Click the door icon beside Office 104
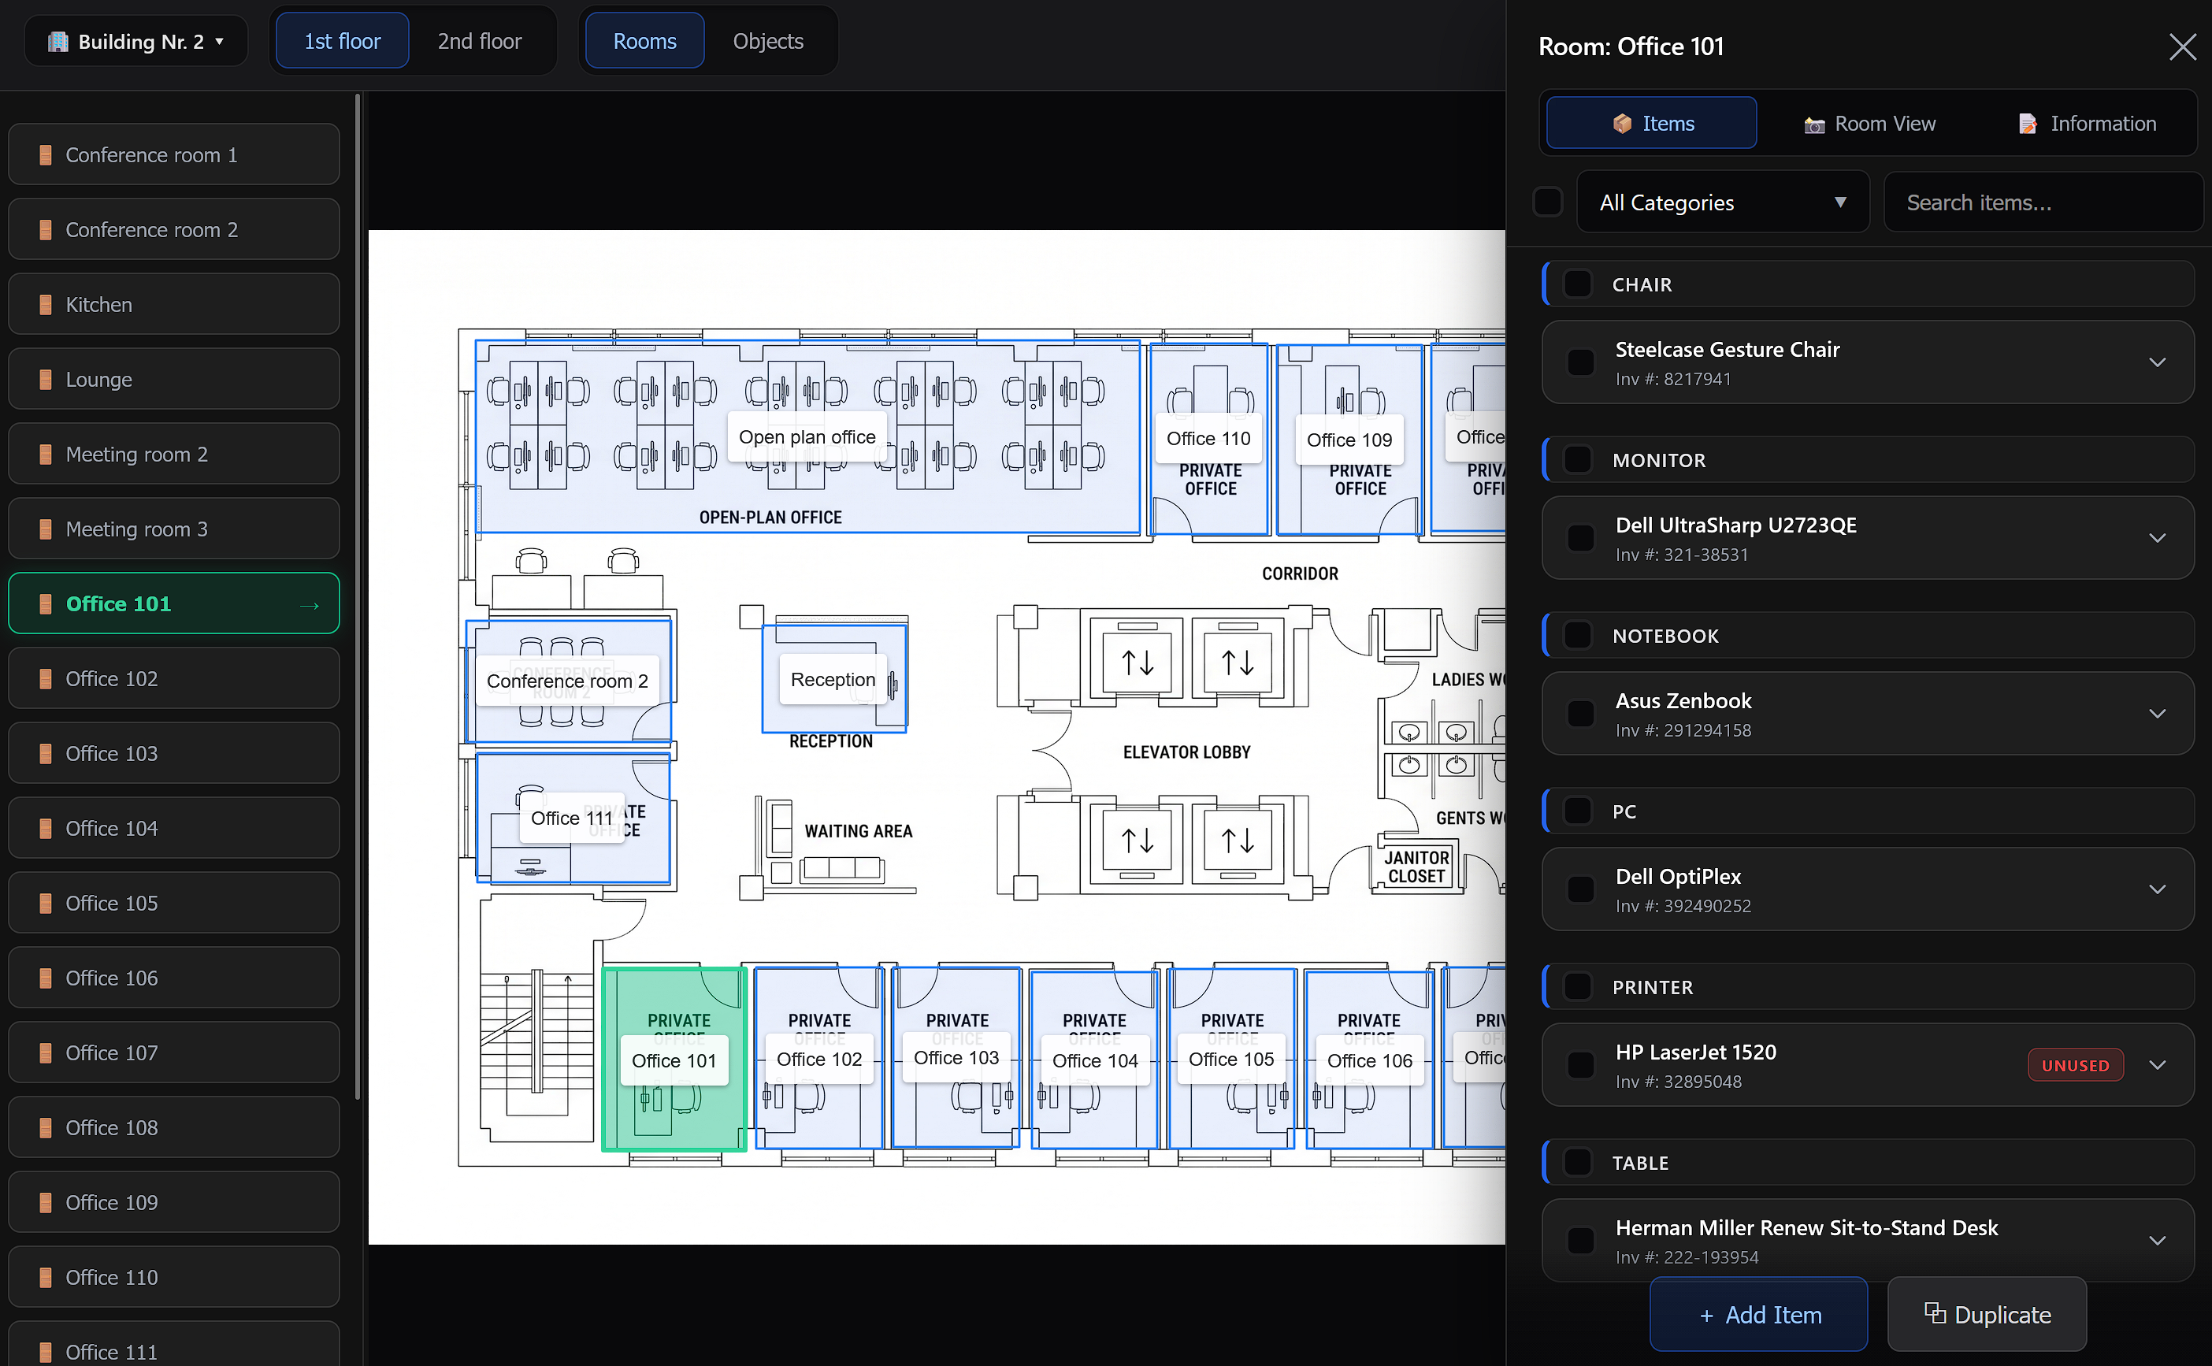The width and height of the screenshot is (2212, 1366). coord(45,829)
